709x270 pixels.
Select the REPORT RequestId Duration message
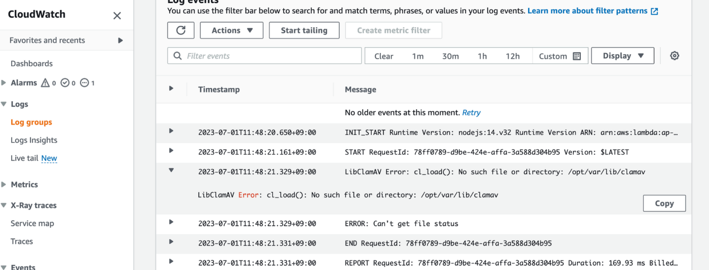click(x=511, y=263)
